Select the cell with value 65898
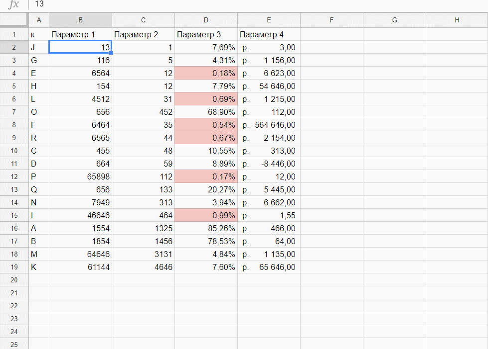The width and height of the screenshot is (488, 349). [80, 176]
